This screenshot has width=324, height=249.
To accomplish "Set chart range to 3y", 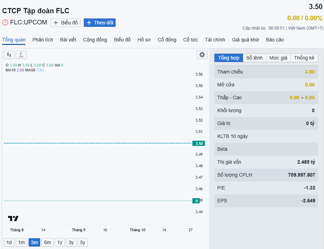I will click(x=71, y=242).
